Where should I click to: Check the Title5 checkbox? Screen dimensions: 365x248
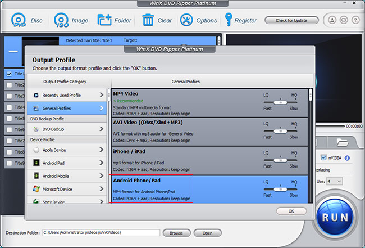click(10, 119)
